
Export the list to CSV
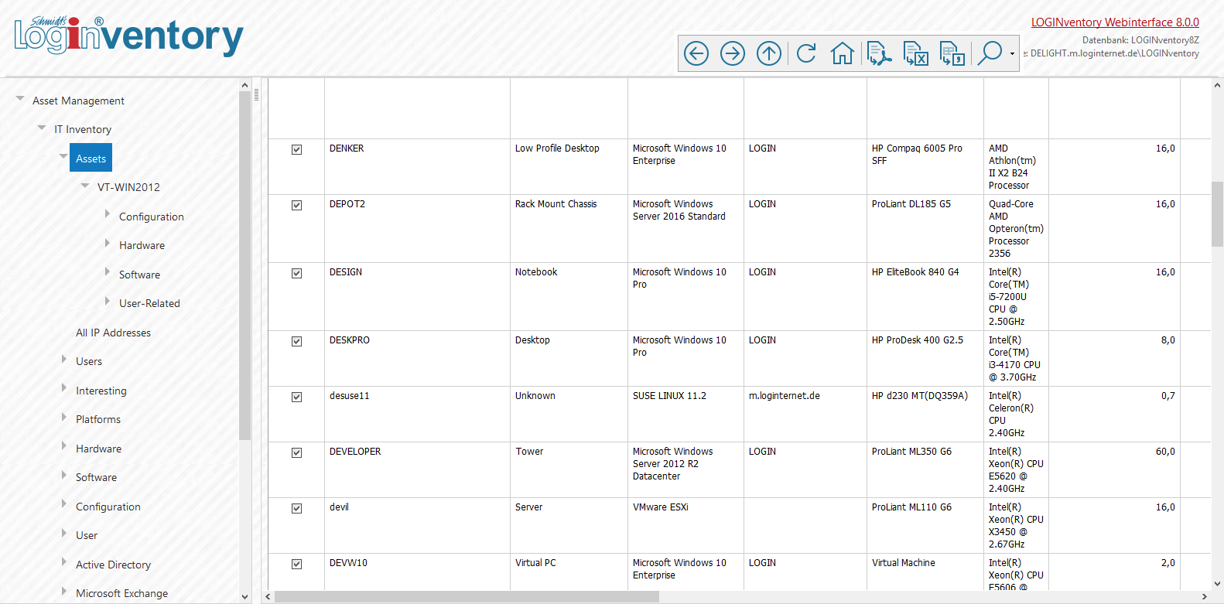pos(952,53)
